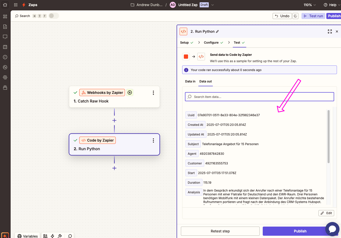Switch to the Setup tab

pyautogui.click(x=187, y=43)
